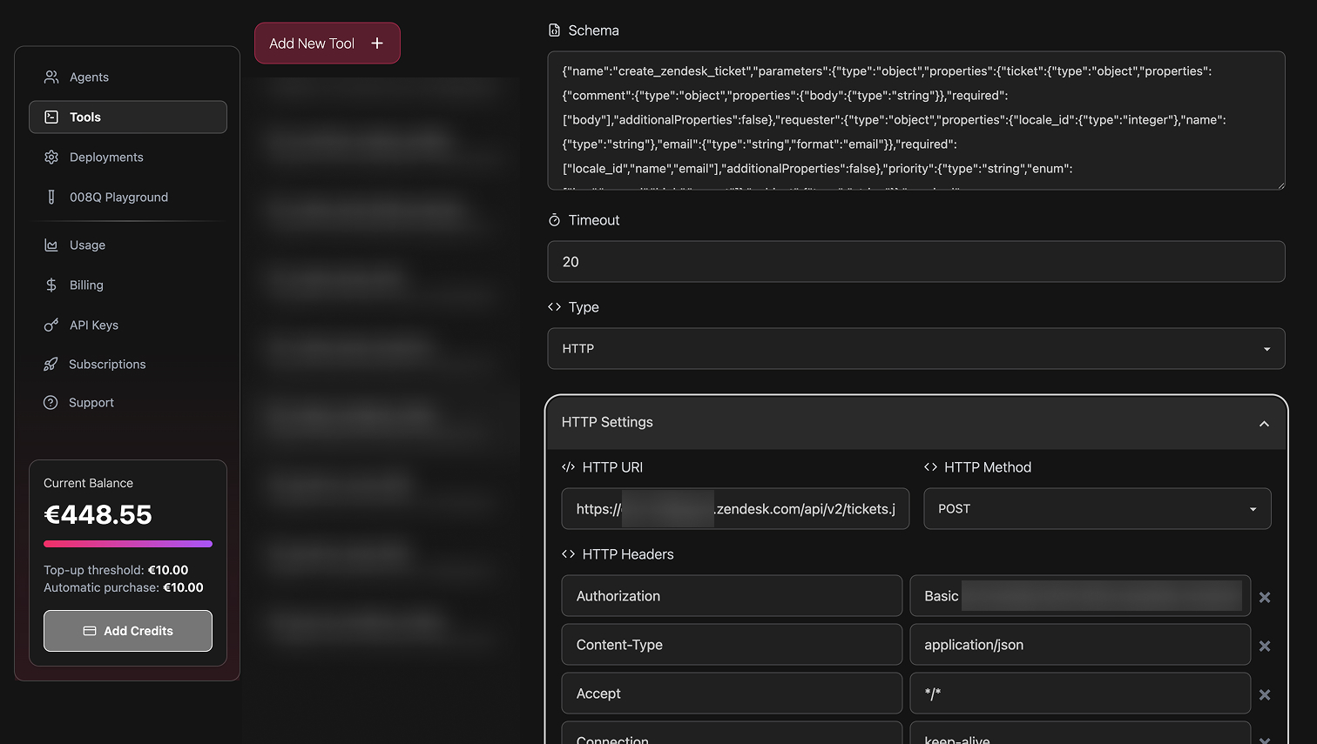Remove the Accept header row
This screenshot has height=744, width=1317.
[x=1265, y=694]
